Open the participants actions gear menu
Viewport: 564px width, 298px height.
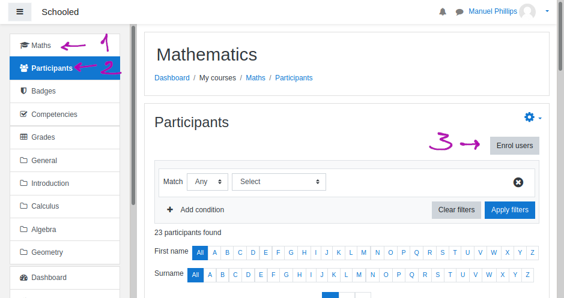(x=532, y=118)
